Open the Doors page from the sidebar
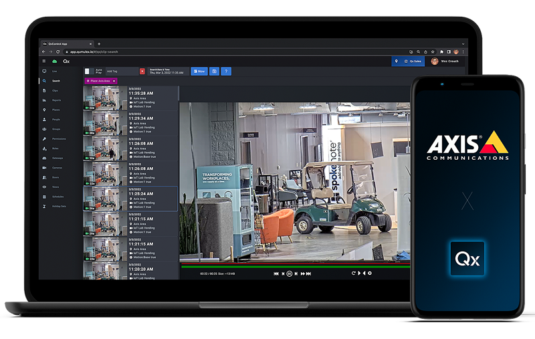The height and width of the screenshot is (339, 535). point(55,177)
